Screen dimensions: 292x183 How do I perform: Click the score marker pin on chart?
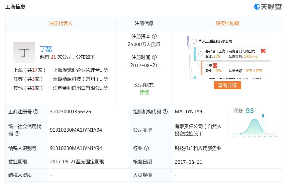[263, 116]
